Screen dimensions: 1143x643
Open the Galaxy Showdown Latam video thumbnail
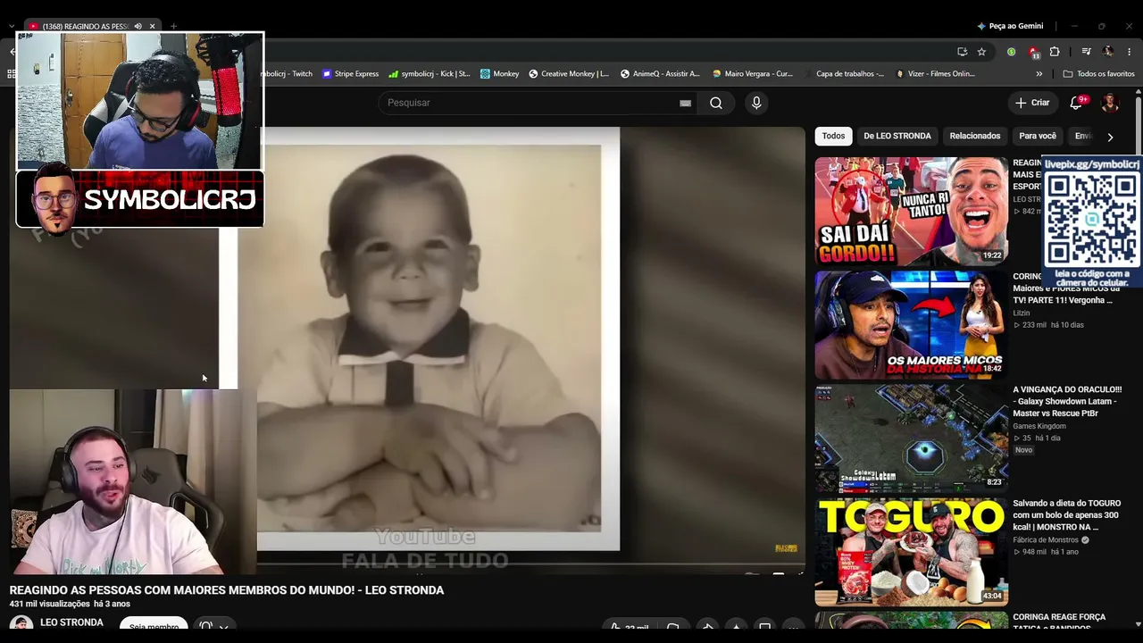coord(911,438)
